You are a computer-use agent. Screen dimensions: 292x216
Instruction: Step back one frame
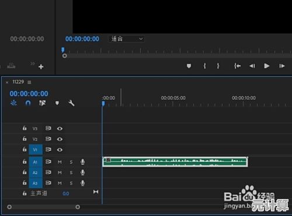252,66
